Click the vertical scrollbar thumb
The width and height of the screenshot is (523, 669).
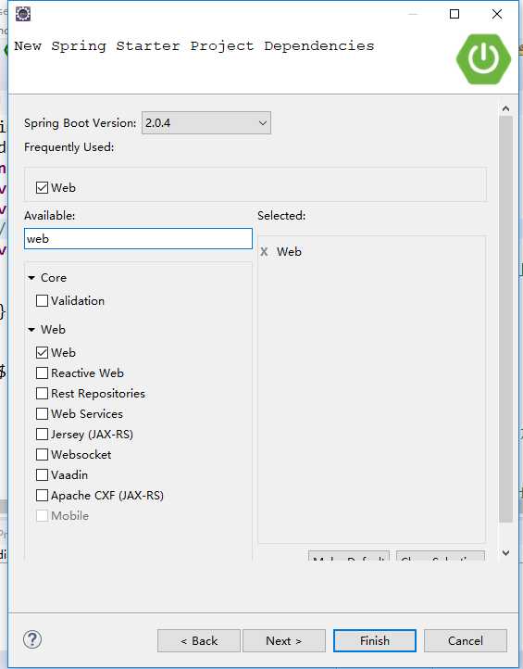tap(506, 319)
